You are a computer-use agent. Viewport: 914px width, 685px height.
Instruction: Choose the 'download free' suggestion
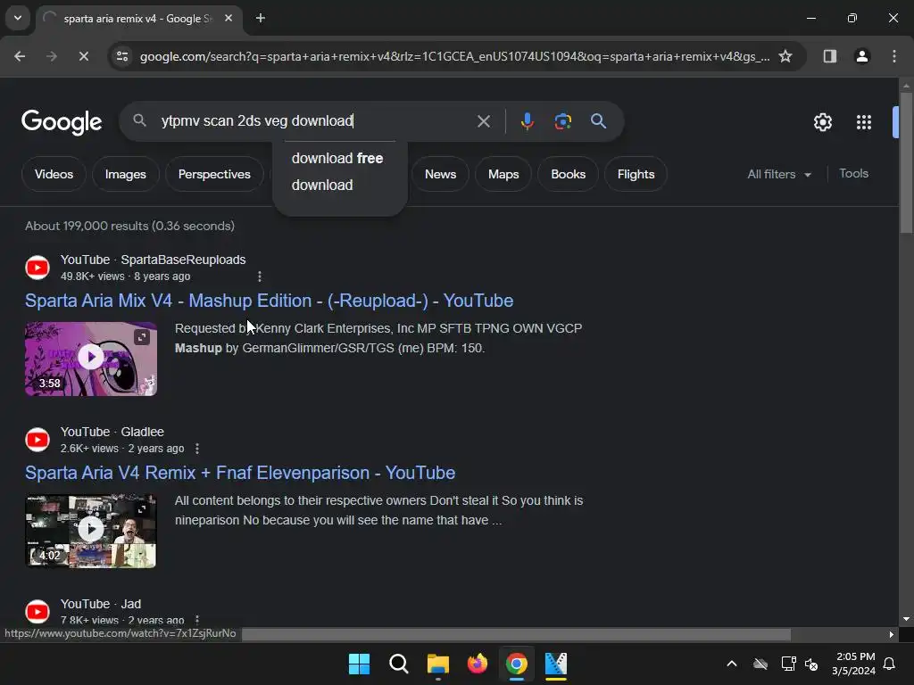[x=337, y=159]
